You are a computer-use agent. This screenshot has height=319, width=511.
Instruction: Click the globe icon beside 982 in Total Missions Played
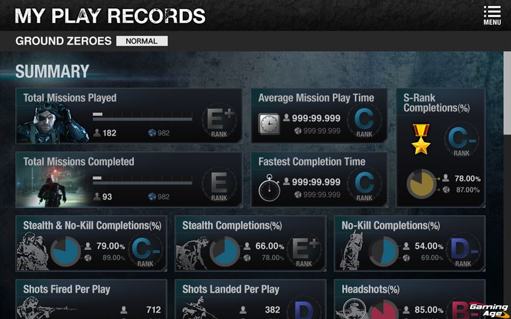click(152, 133)
